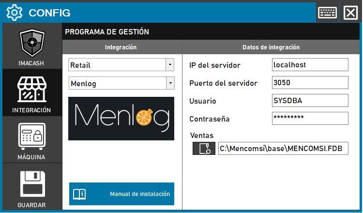Close the CONFIG window
The image size is (363, 213).
350,12
